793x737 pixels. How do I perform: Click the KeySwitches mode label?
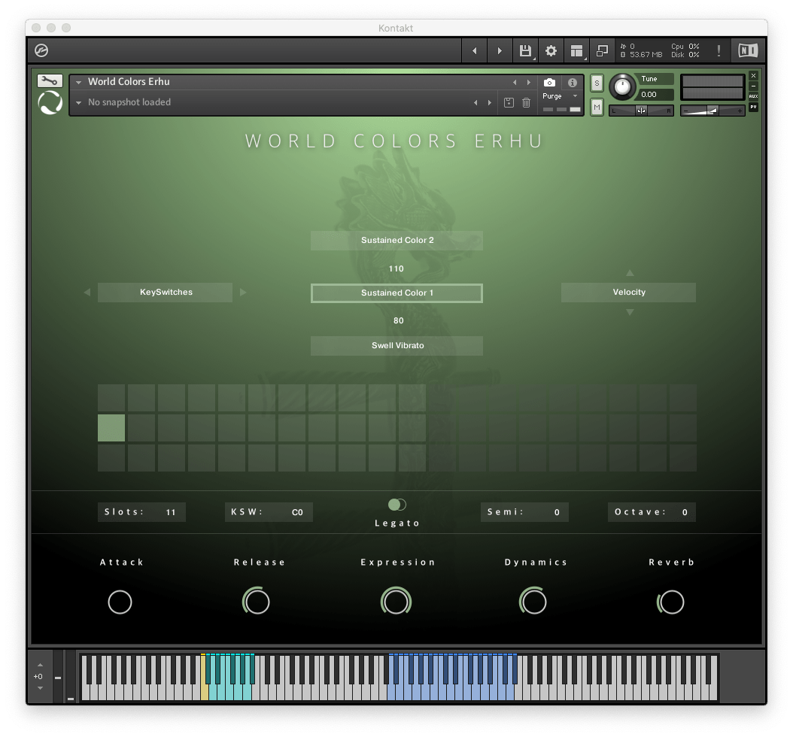[x=166, y=293]
